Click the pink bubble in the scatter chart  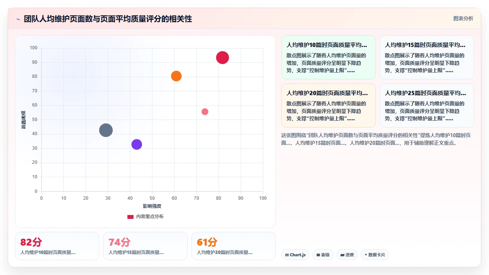[205, 112]
